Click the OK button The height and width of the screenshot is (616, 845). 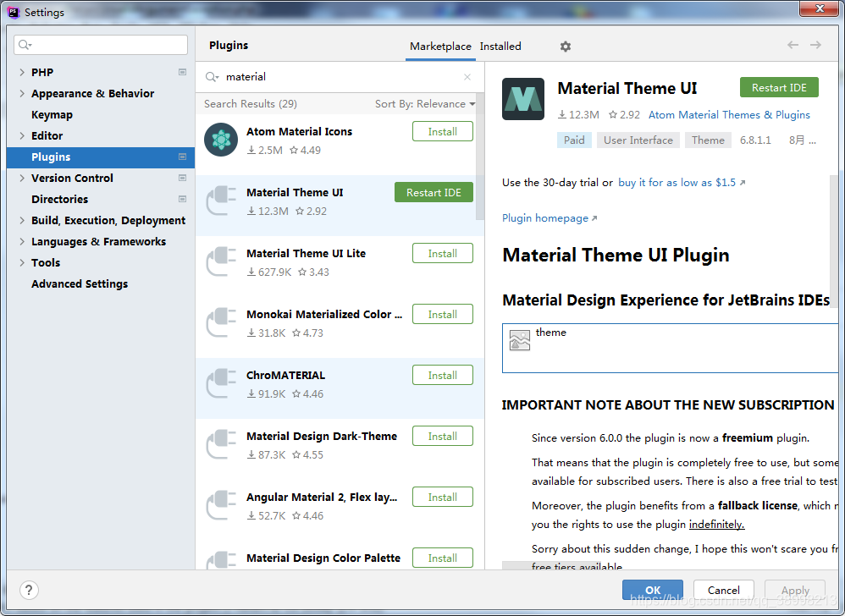653,590
